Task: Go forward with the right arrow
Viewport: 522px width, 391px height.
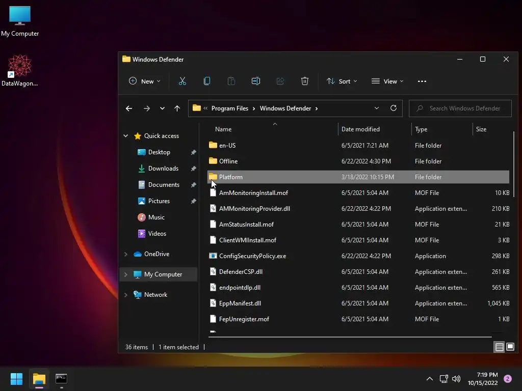Action: [146, 108]
